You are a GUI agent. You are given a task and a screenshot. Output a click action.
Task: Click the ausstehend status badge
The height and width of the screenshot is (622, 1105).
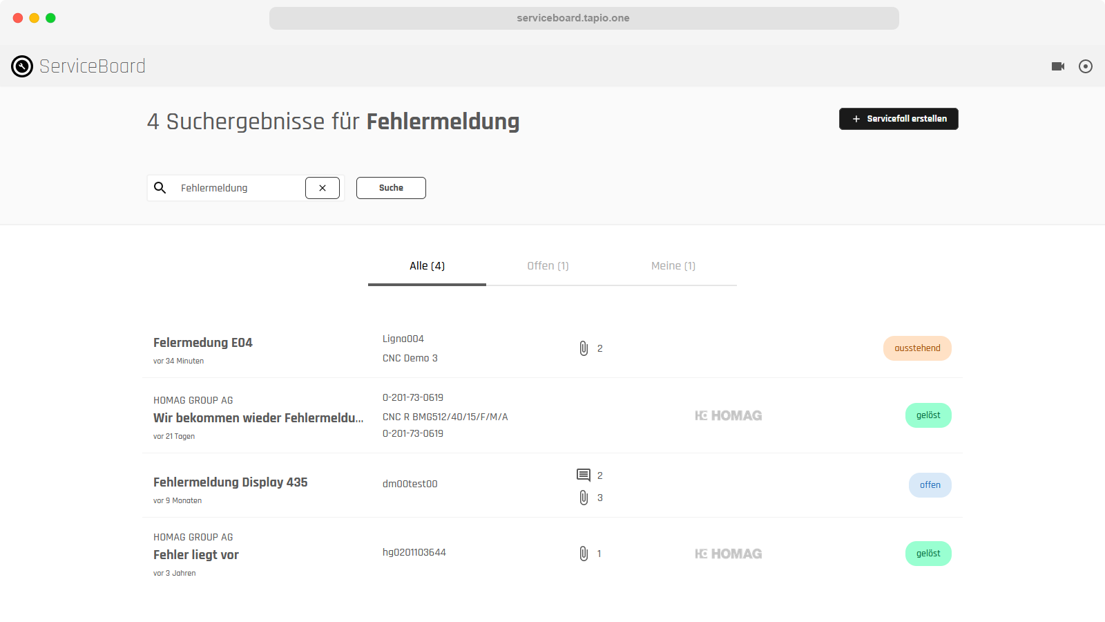(x=916, y=348)
